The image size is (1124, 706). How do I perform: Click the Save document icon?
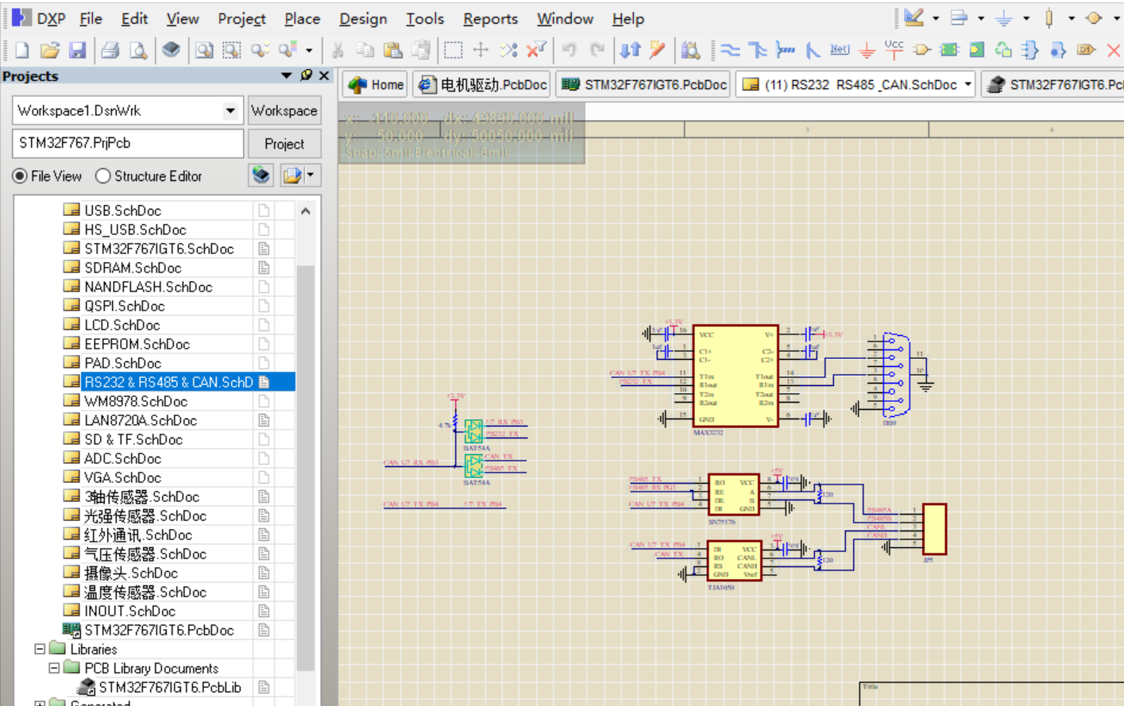[77, 50]
